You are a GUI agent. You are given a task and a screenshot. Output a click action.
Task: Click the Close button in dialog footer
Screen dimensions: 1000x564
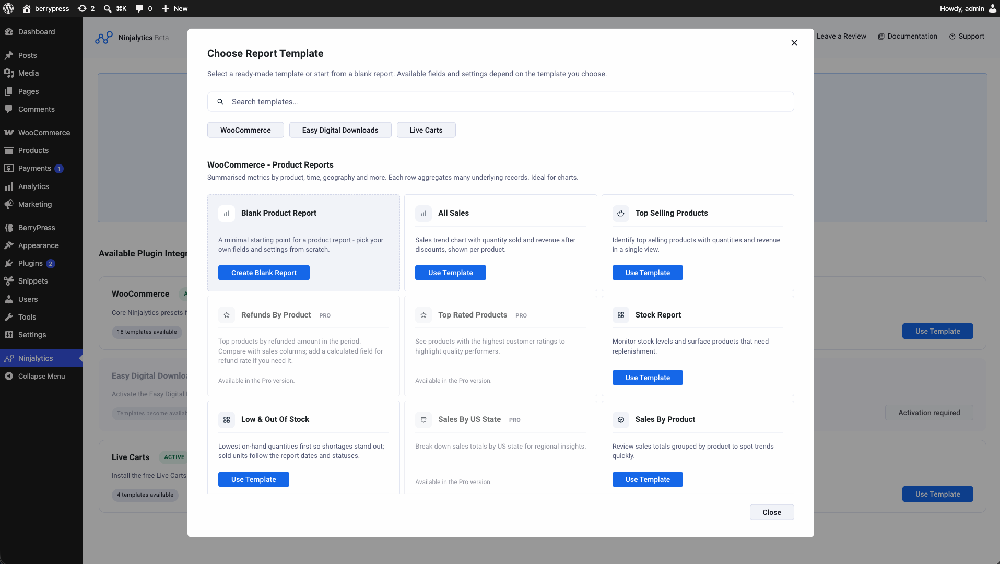coord(772,512)
